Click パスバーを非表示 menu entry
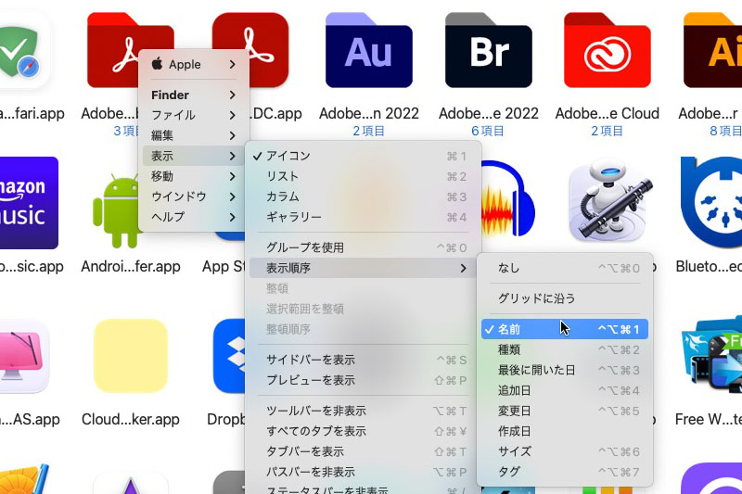 [x=363, y=472]
